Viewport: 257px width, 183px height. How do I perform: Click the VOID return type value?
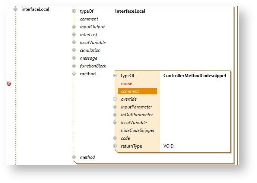tap(168, 146)
